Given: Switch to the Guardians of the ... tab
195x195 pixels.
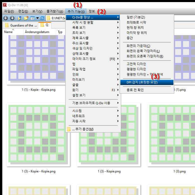Looking at the screenshot, I should coord(21,25).
